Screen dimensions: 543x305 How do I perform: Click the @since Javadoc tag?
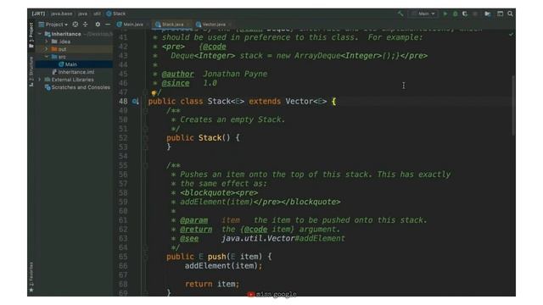pyautogui.click(x=176, y=83)
